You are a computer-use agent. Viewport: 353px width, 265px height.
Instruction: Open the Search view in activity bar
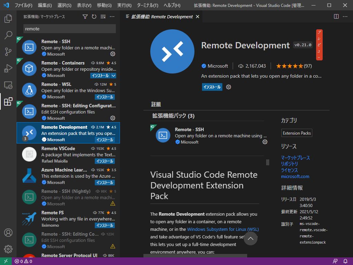(x=8, y=35)
